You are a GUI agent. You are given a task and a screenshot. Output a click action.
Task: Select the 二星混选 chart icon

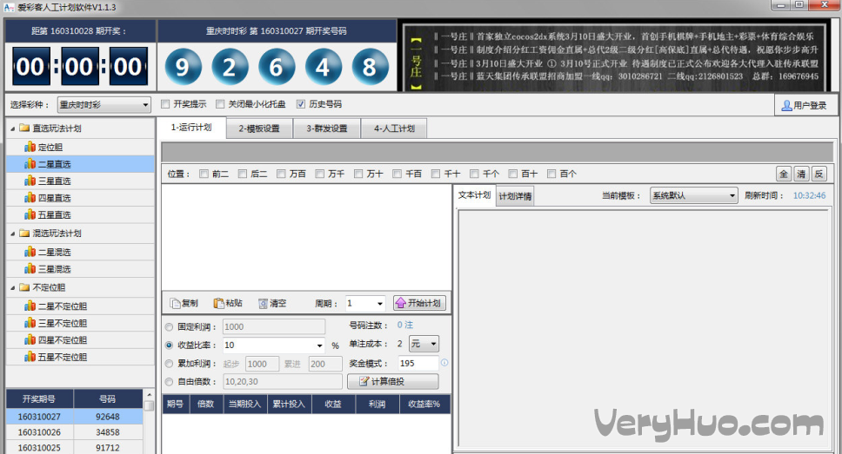click(x=30, y=252)
